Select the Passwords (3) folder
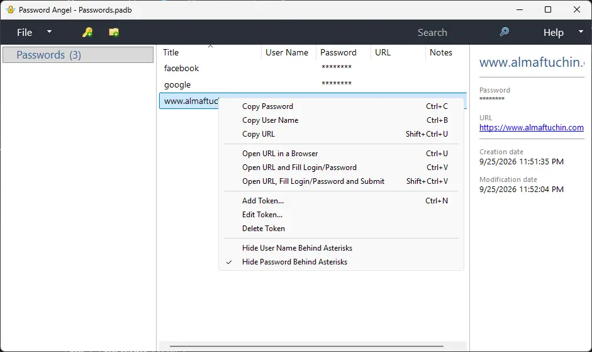 pos(78,55)
